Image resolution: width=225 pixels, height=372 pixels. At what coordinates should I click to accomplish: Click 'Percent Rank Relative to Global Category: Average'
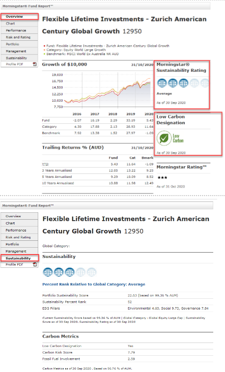click(x=94, y=284)
